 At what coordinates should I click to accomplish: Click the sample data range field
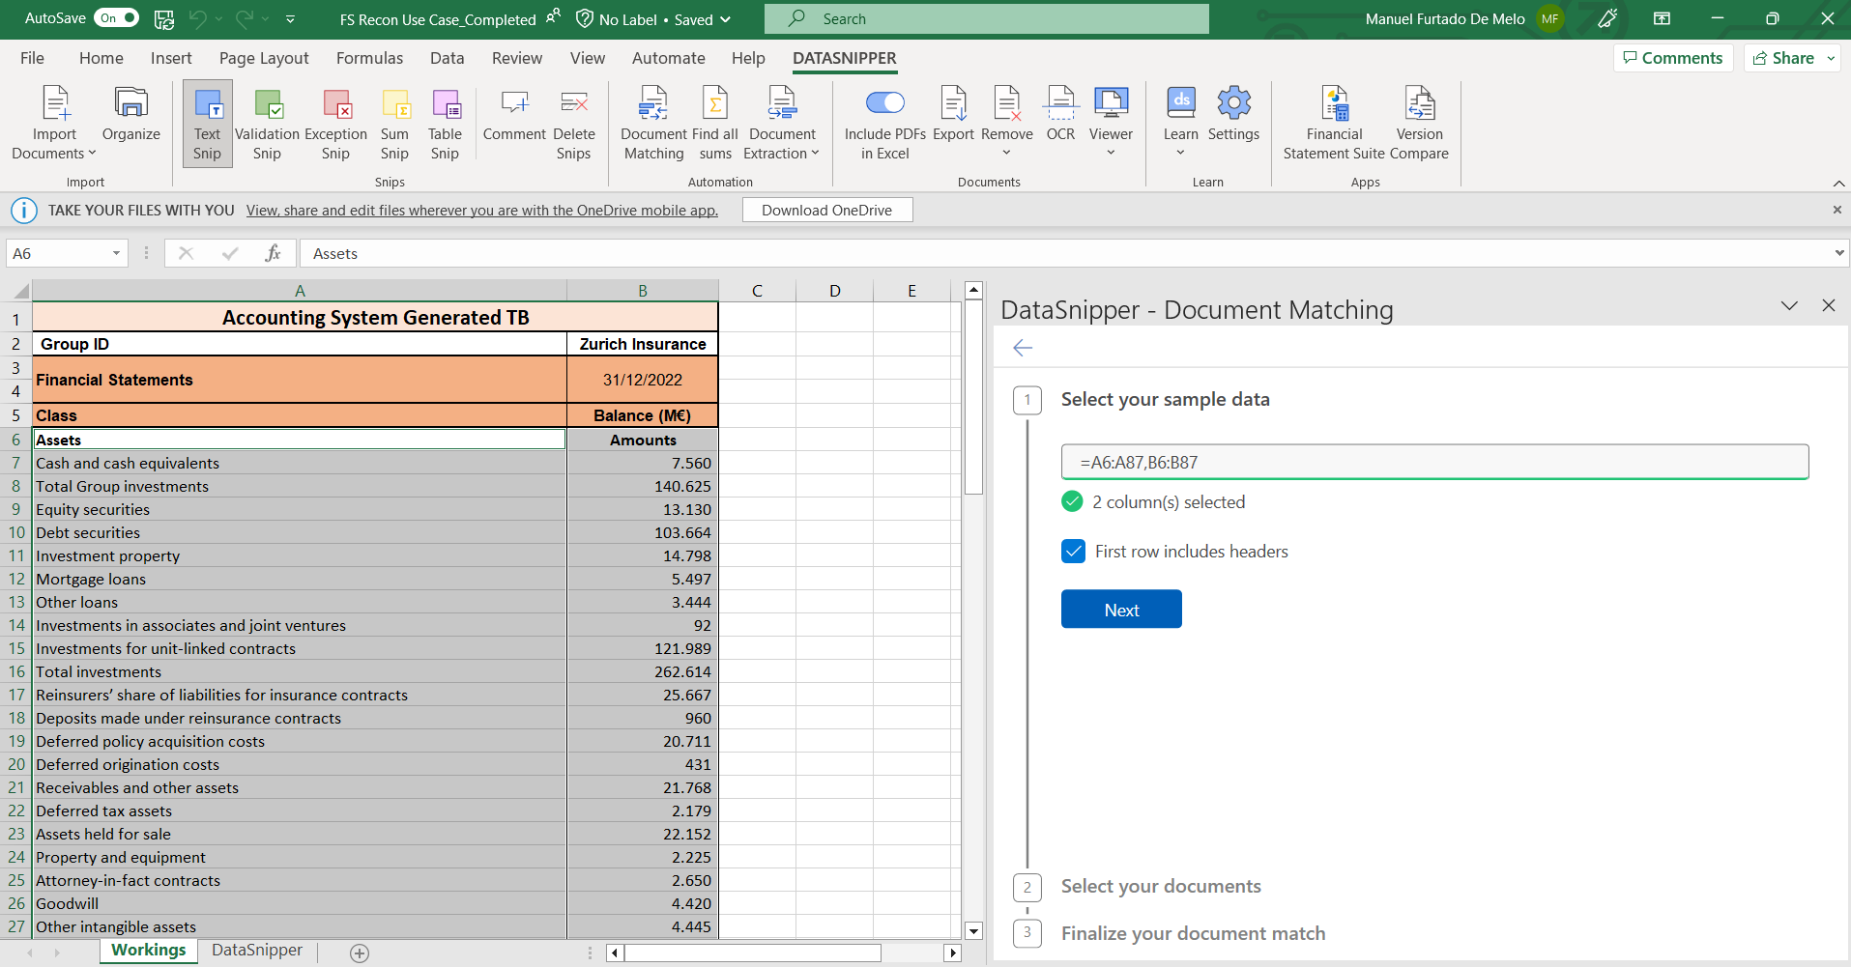coord(1434,462)
